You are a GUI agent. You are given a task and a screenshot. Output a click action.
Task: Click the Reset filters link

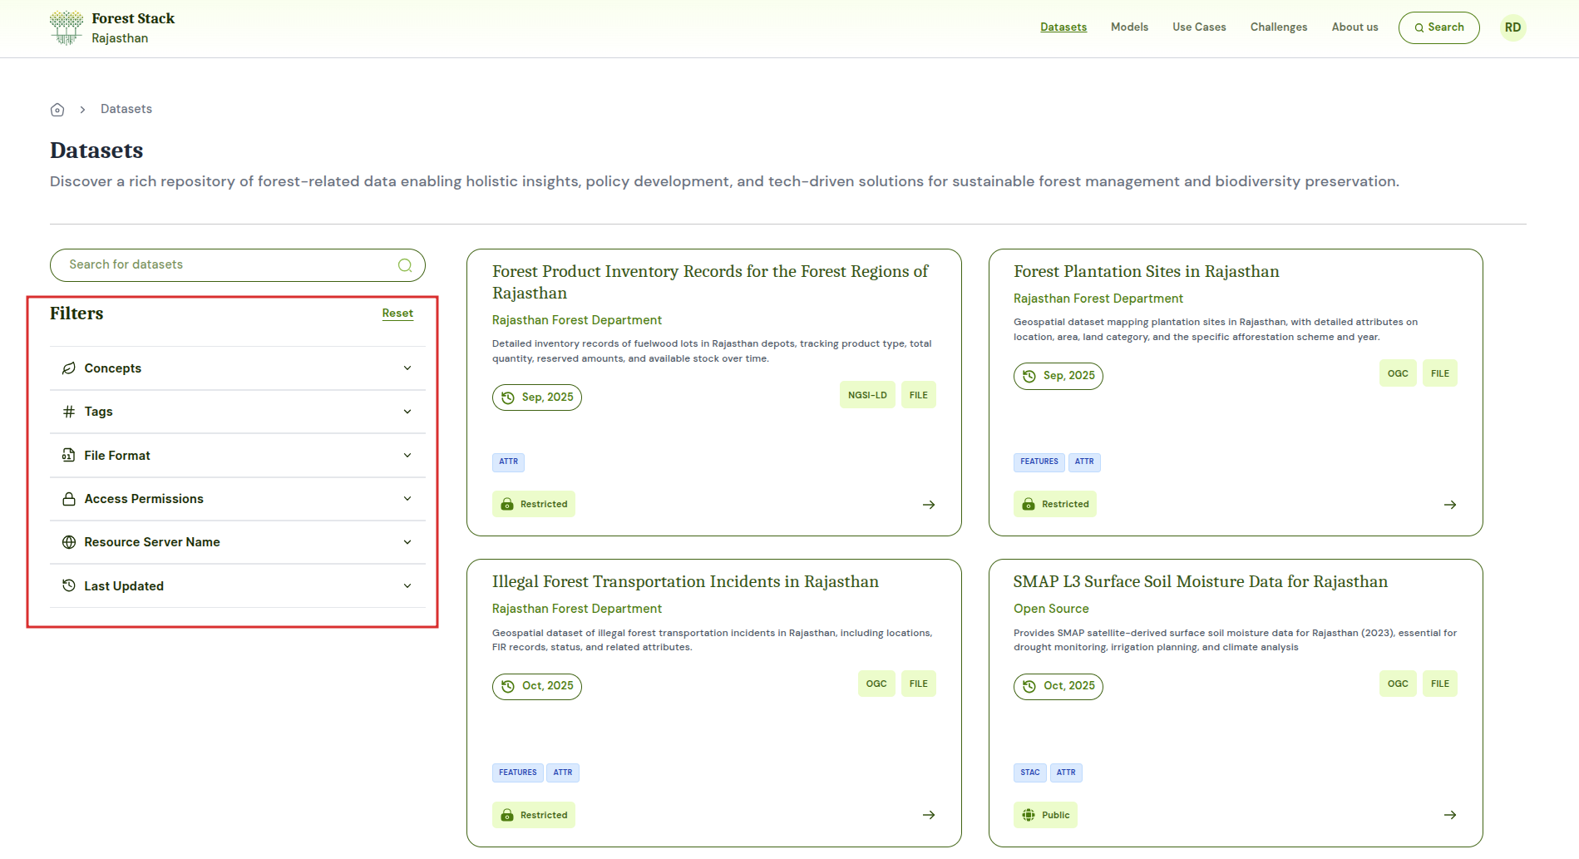397,313
